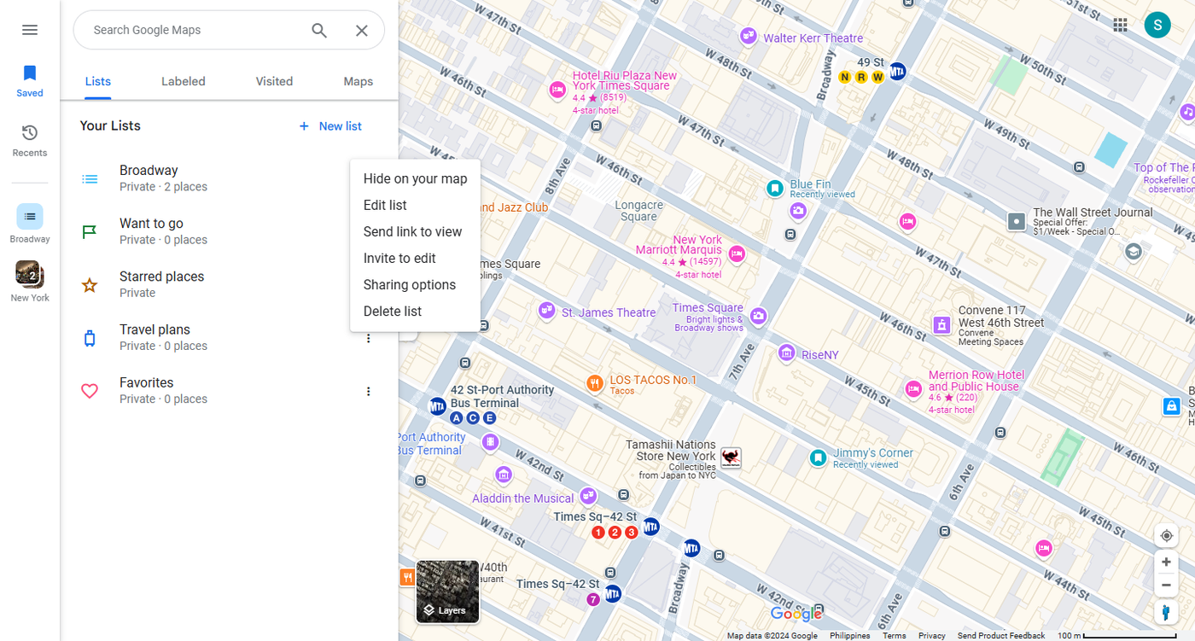Clear the search box with X

coord(362,31)
